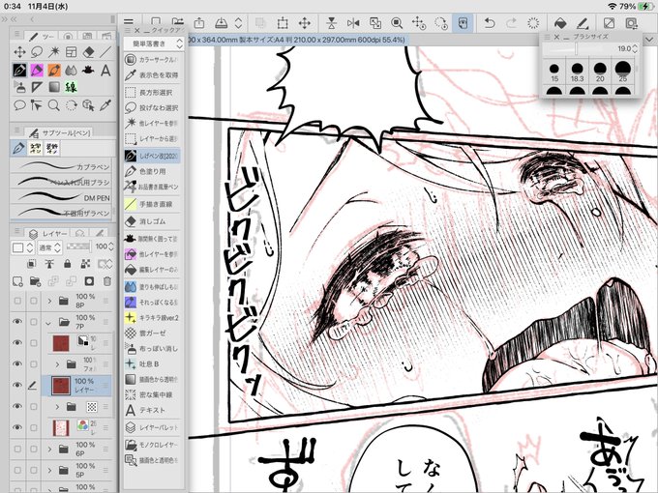Show the 5P folder via visibility box
658x493 pixels.
point(17,470)
